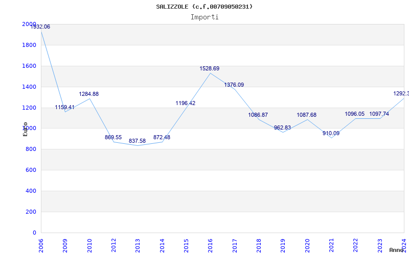Click the 1376.09 value label
This screenshot has height=255, width=409.
tap(234, 85)
